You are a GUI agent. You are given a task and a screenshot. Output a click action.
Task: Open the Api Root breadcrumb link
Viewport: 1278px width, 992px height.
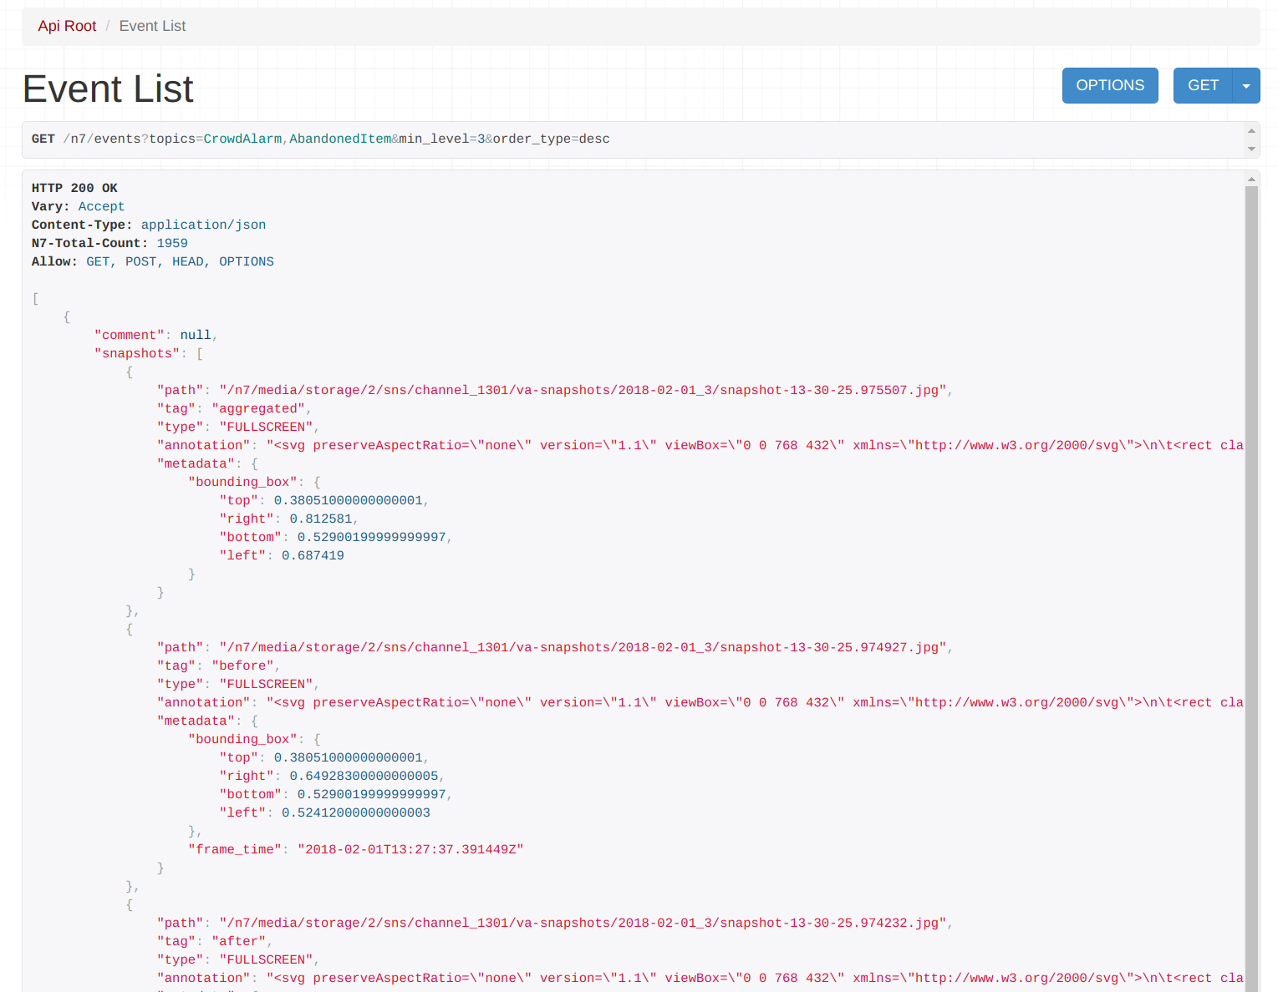67,26
